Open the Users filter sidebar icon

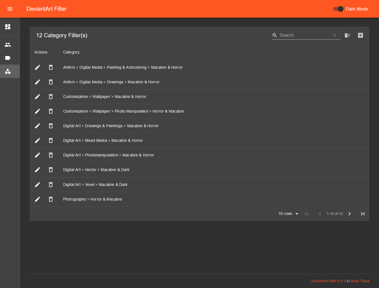8,45
